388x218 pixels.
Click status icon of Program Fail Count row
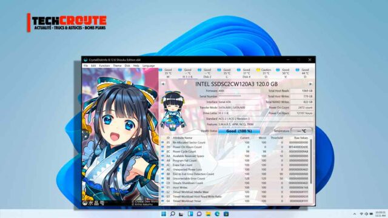(162, 160)
